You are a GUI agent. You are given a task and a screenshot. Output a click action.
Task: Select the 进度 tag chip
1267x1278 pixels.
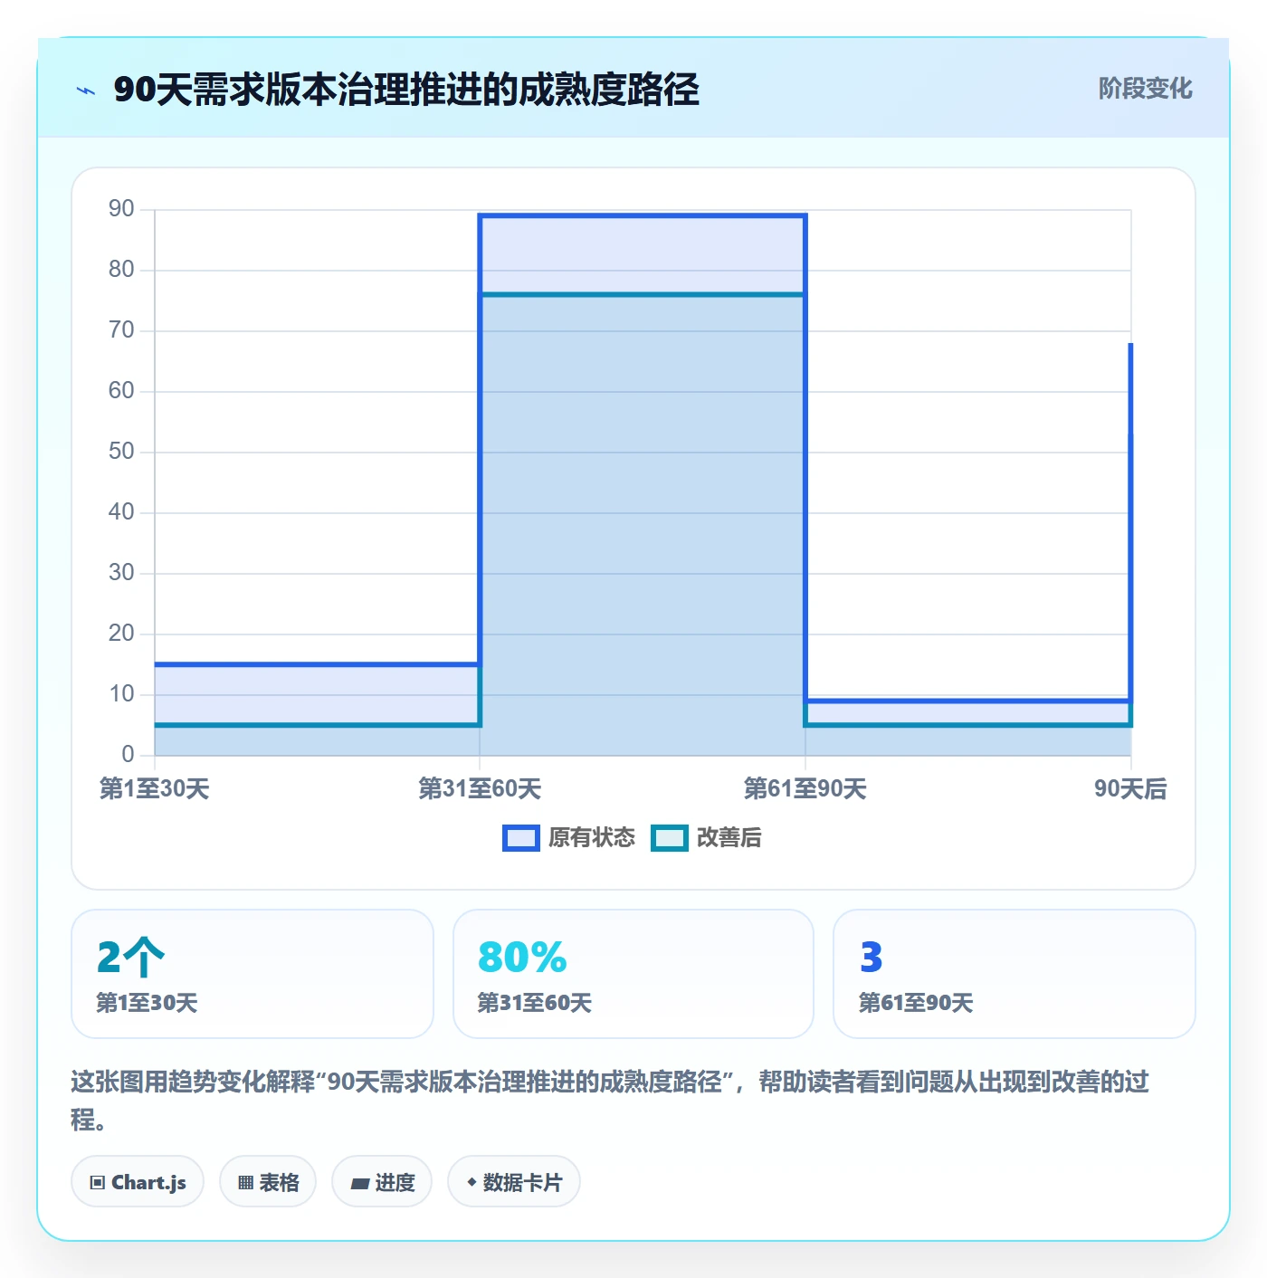(382, 1182)
